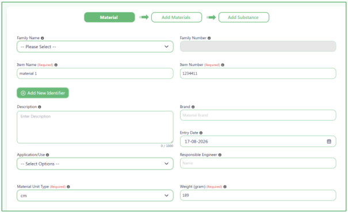The image size is (348, 213).
Task: Open the Family Name dropdown
Action: point(95,47)
